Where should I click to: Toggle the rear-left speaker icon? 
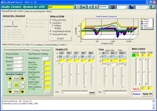tap(10, 91)
